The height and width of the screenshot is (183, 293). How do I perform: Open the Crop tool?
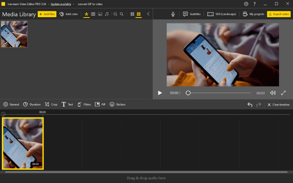tap(51, 104)
